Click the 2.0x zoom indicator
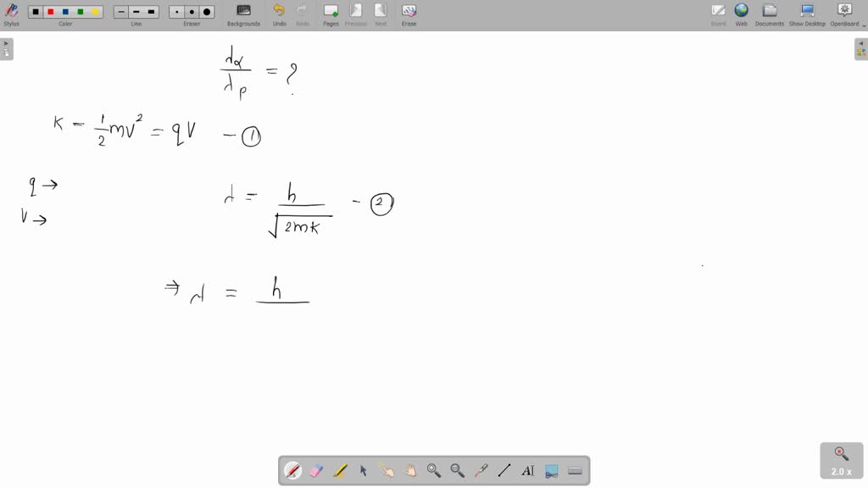The width and height of the screenshot is (868, 488). (840, 460)
